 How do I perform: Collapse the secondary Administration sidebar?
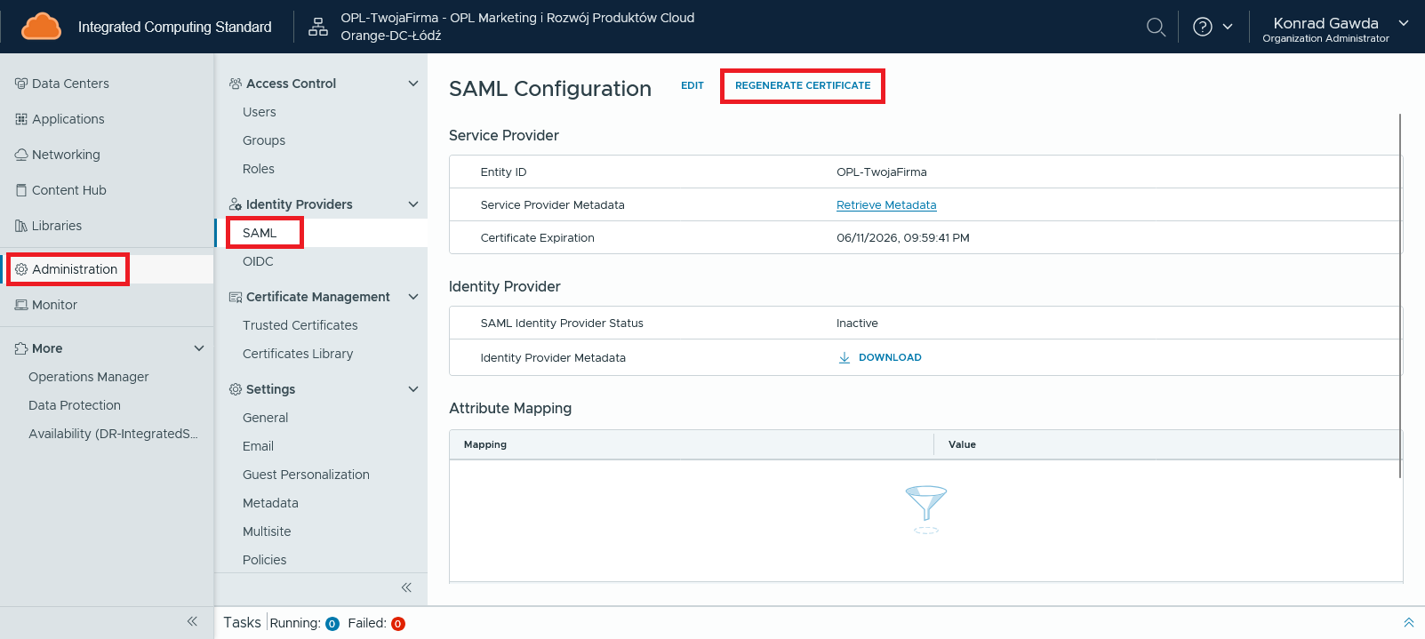point(406,587)
